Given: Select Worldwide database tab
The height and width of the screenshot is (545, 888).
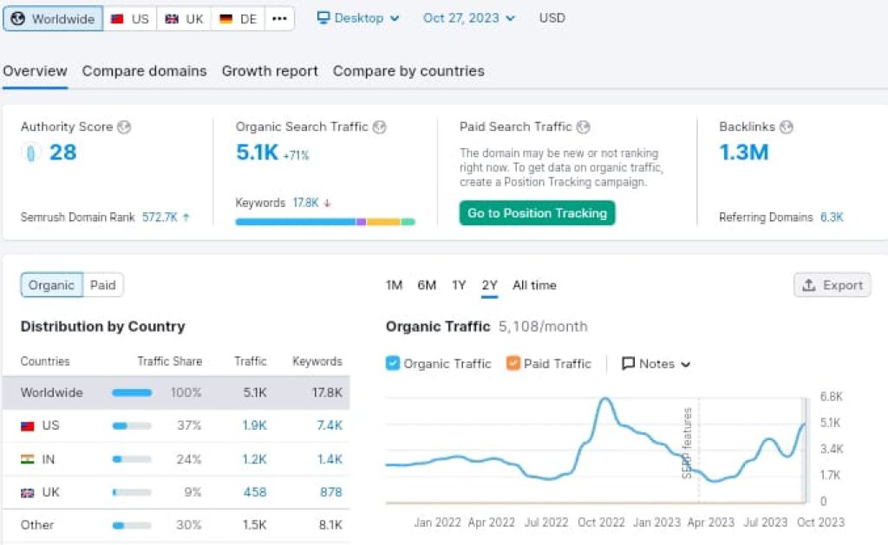Looking at the screenshot, I should click(x=53, y=19).
